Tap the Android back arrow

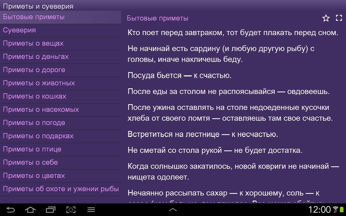(x=10, y=210)
